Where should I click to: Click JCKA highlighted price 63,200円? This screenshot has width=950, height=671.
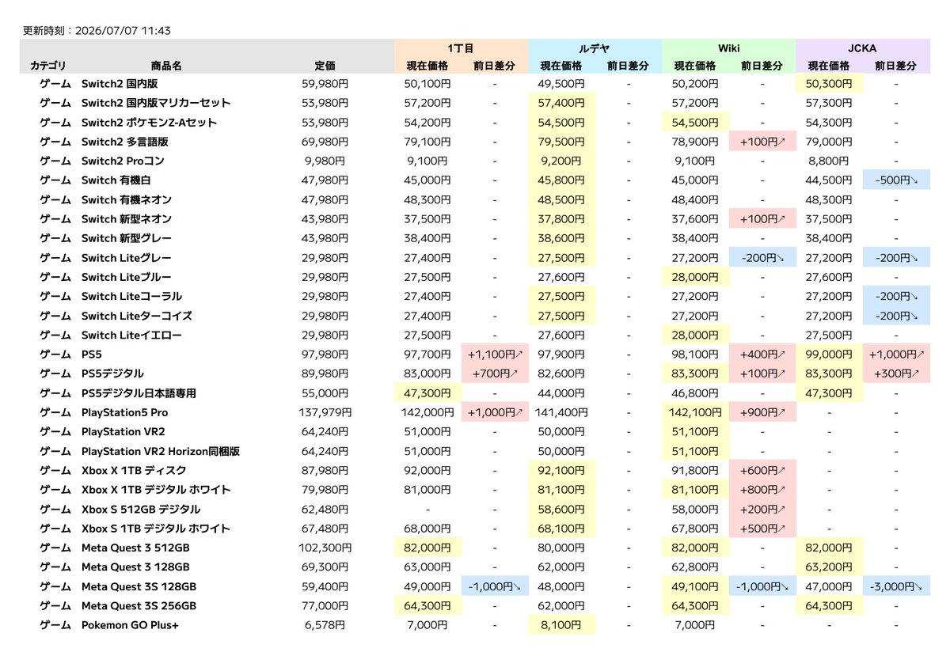point(830,567)
